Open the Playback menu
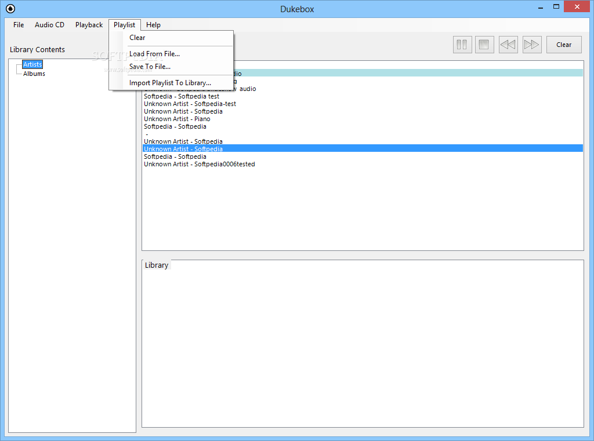Viewport: 594px width, 441px height. 89,24
